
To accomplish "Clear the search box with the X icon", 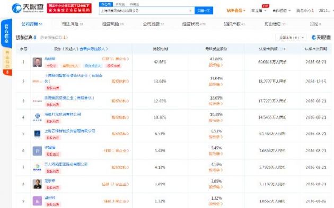I will 190,11.
